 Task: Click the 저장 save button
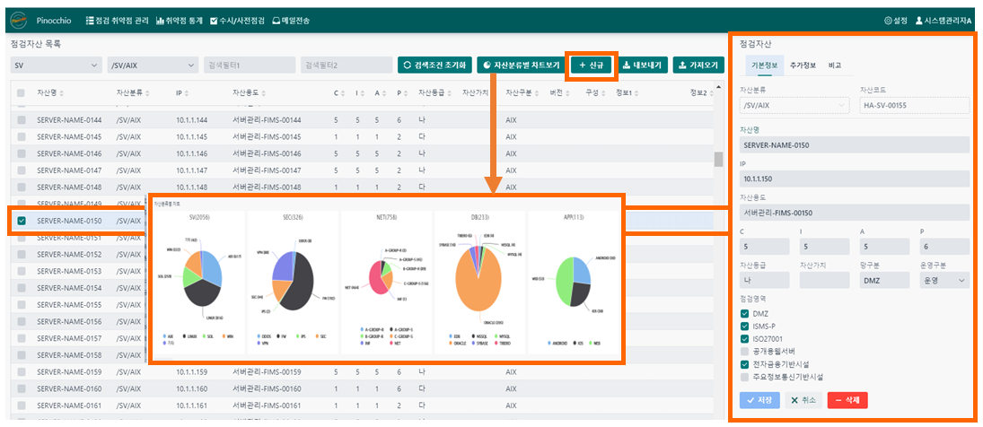759,400
